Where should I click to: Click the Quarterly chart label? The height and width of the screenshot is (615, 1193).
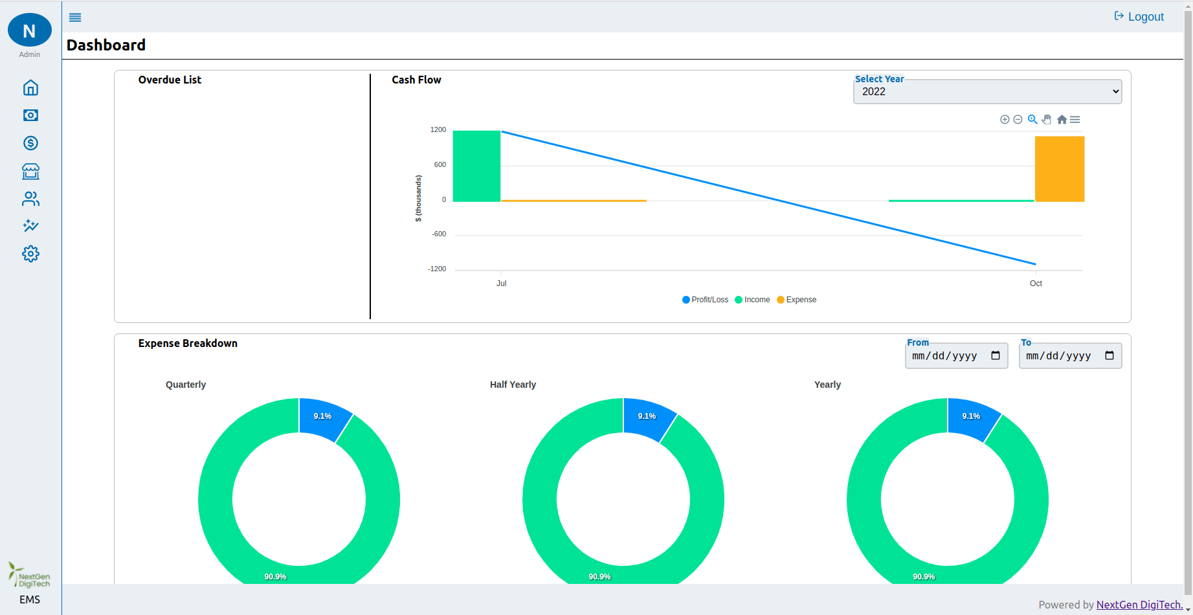(186, 385)
